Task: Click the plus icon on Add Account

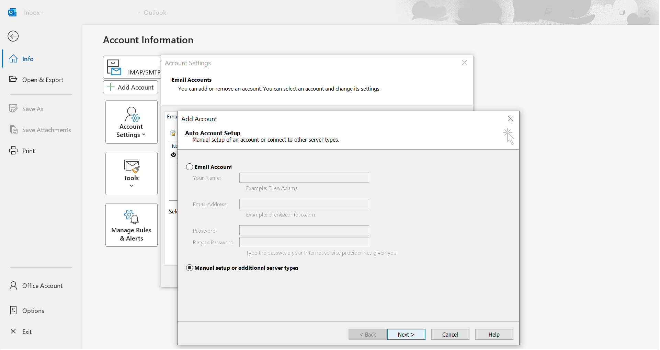Action: [x=111, y=87]
